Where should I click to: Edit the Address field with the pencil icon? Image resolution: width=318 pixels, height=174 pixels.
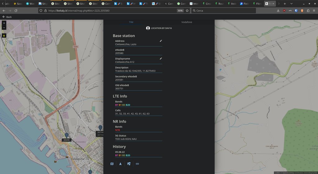point(161,41)
